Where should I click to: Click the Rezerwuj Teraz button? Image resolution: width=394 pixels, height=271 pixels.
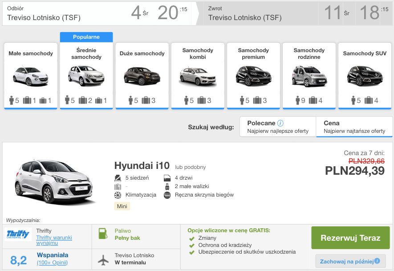pyautogui.click(x=350, y=238)
